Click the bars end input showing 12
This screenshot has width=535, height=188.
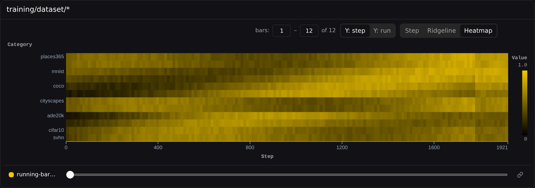309,31
